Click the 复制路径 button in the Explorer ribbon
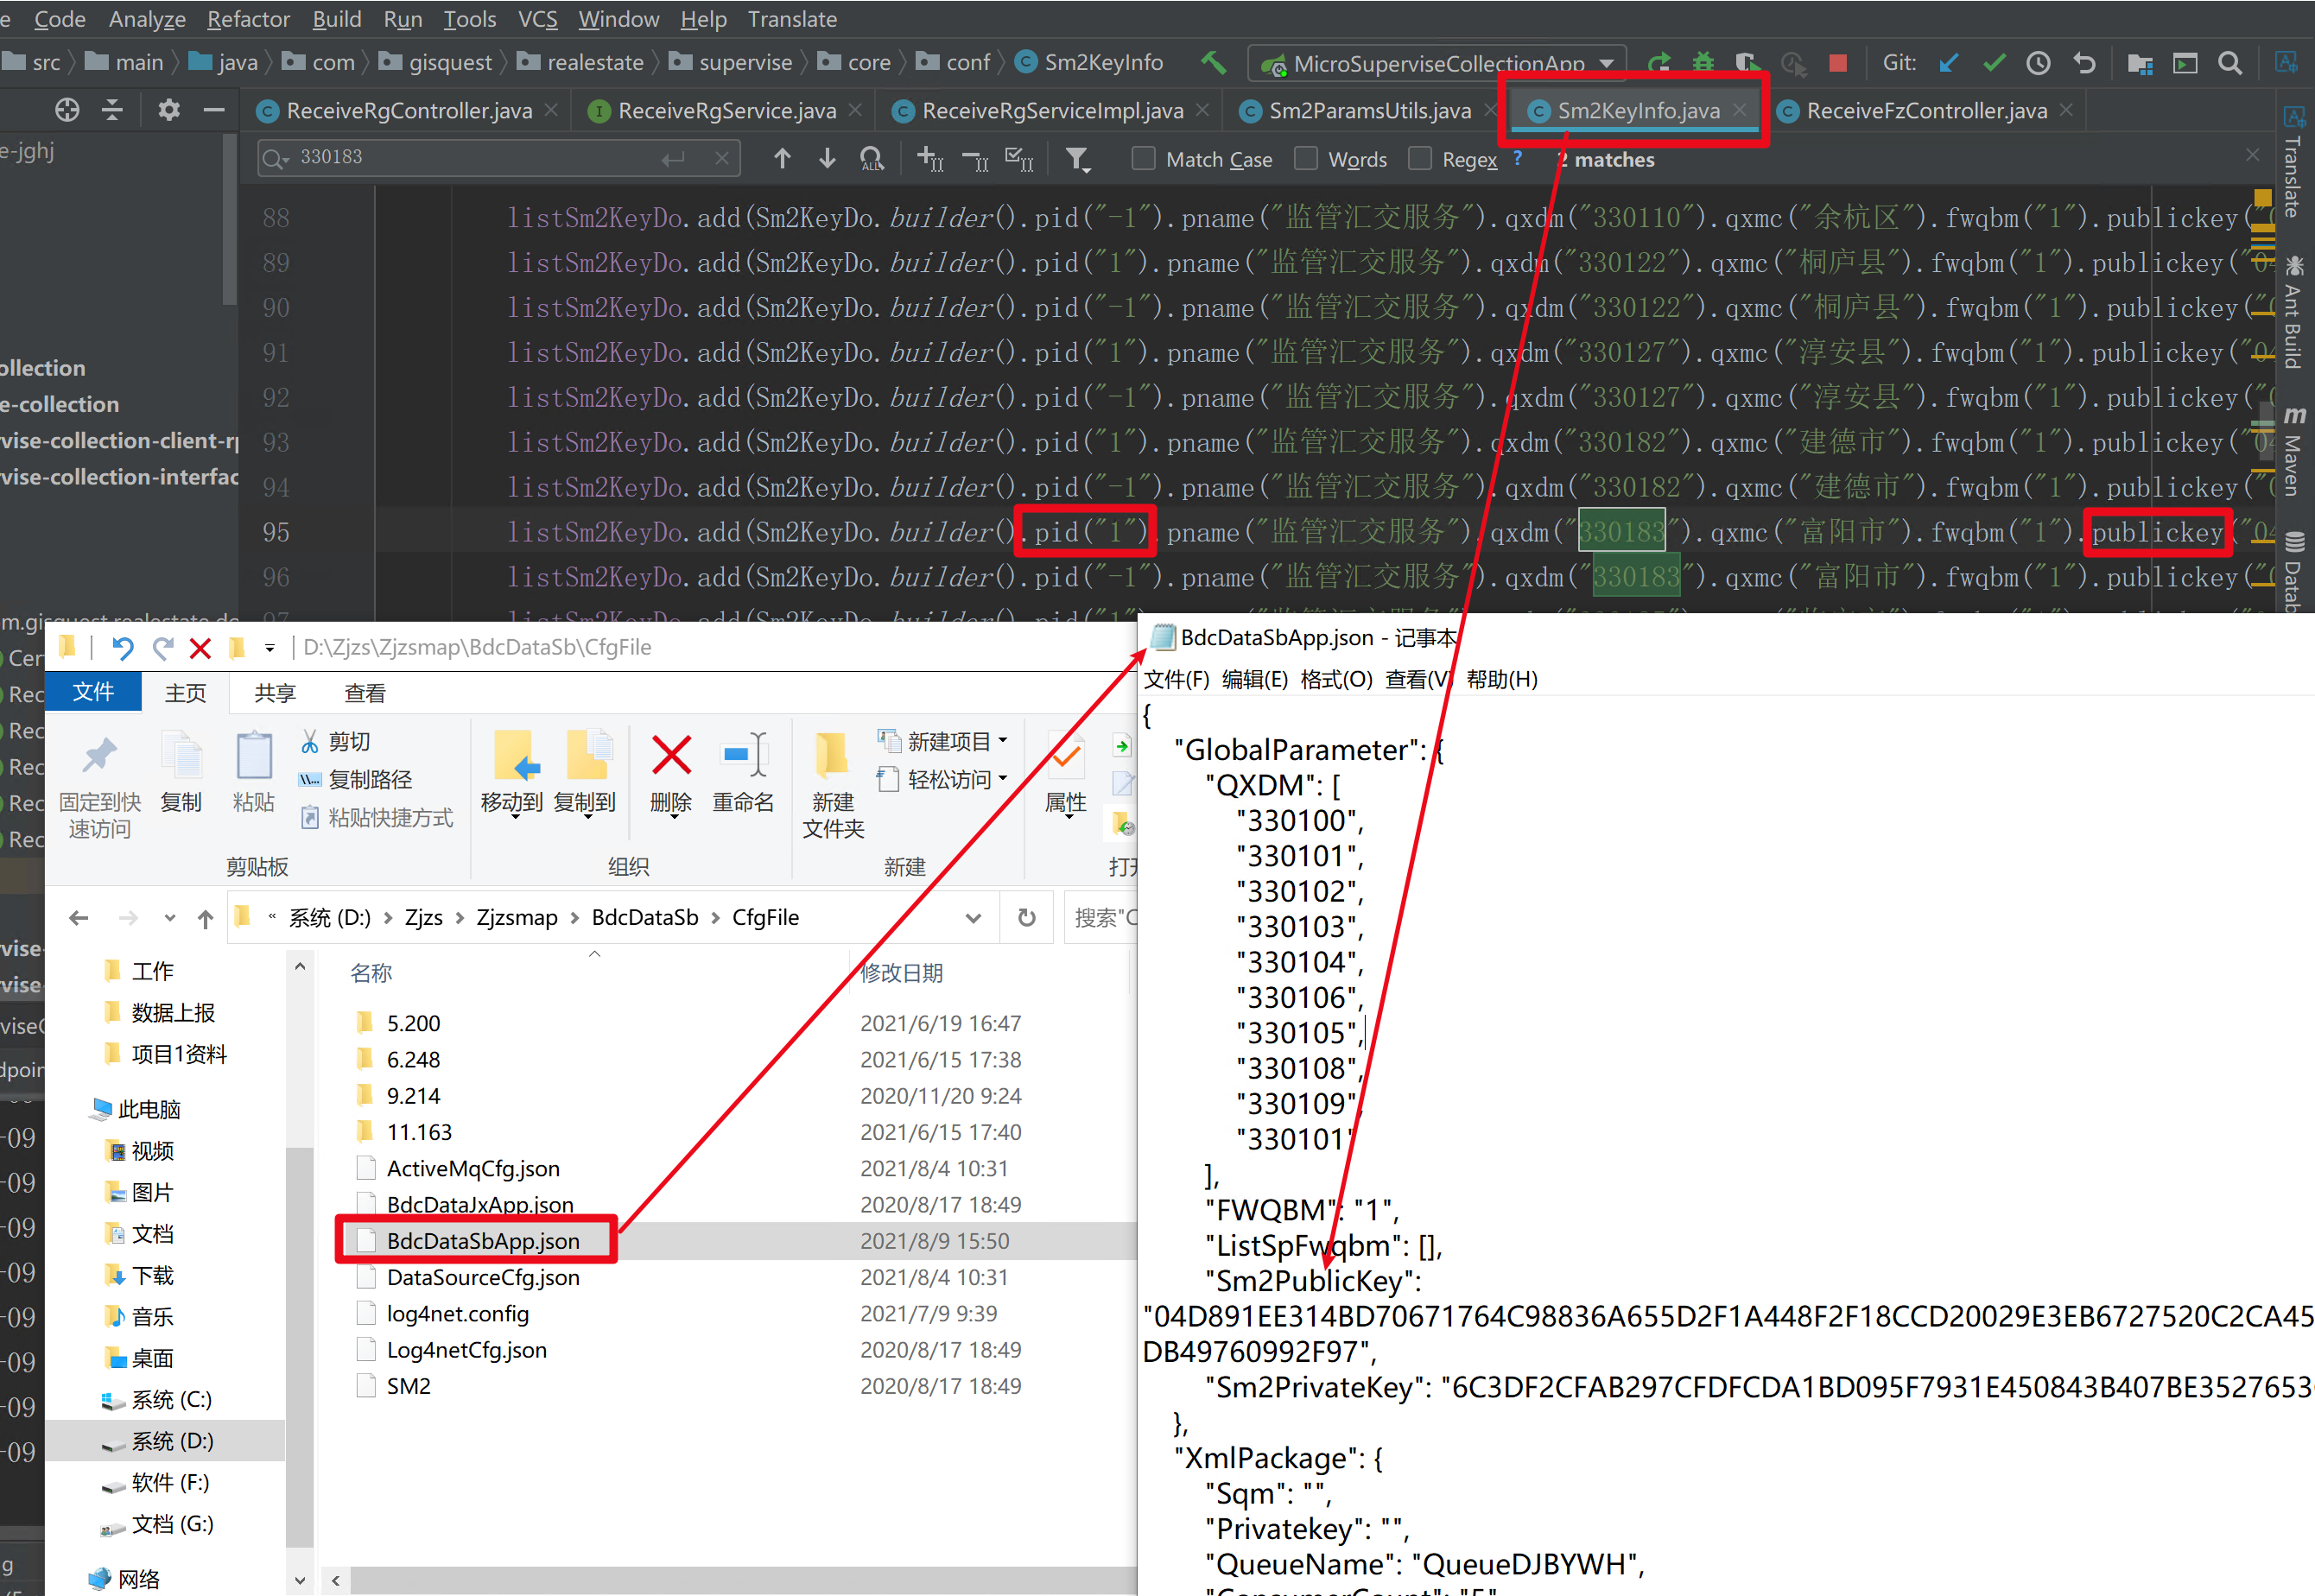The image size is (2315, 1596). 369,779
